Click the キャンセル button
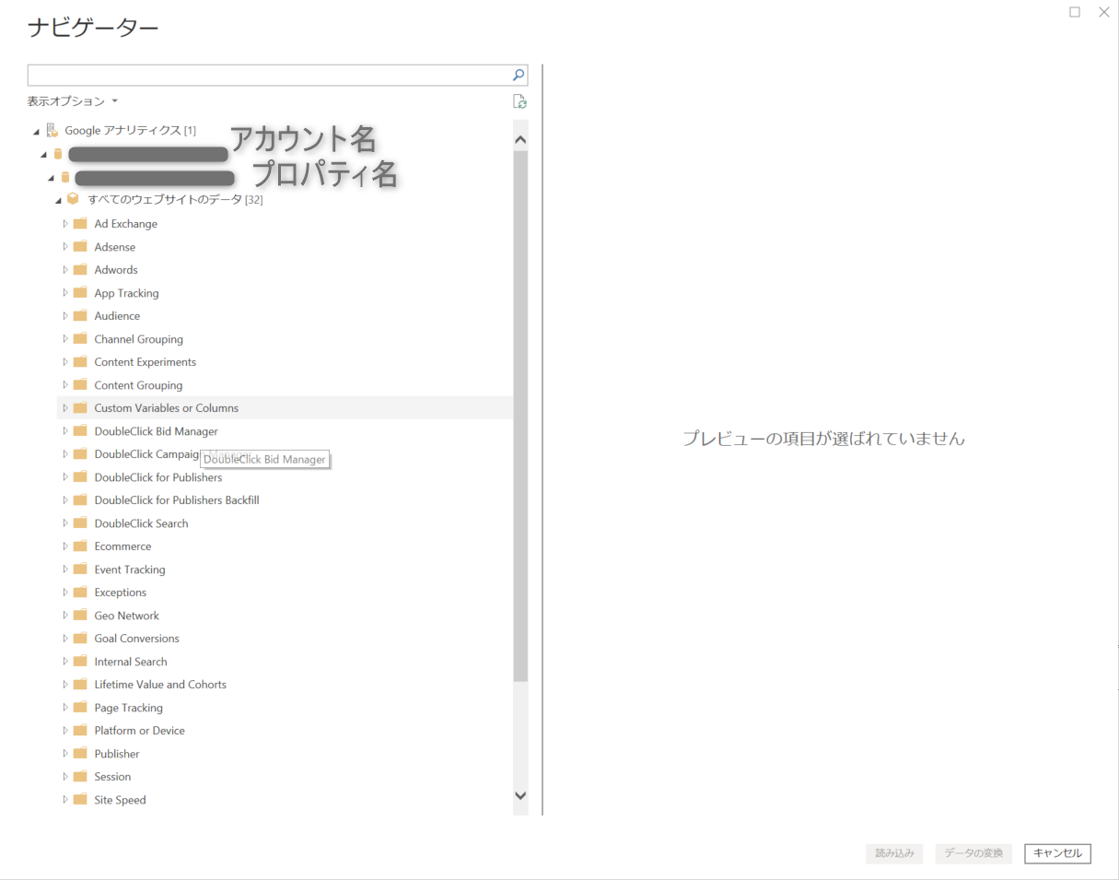Image resolution: width=1119 pixels, height=880 pixels. [x=1057, y=853]
